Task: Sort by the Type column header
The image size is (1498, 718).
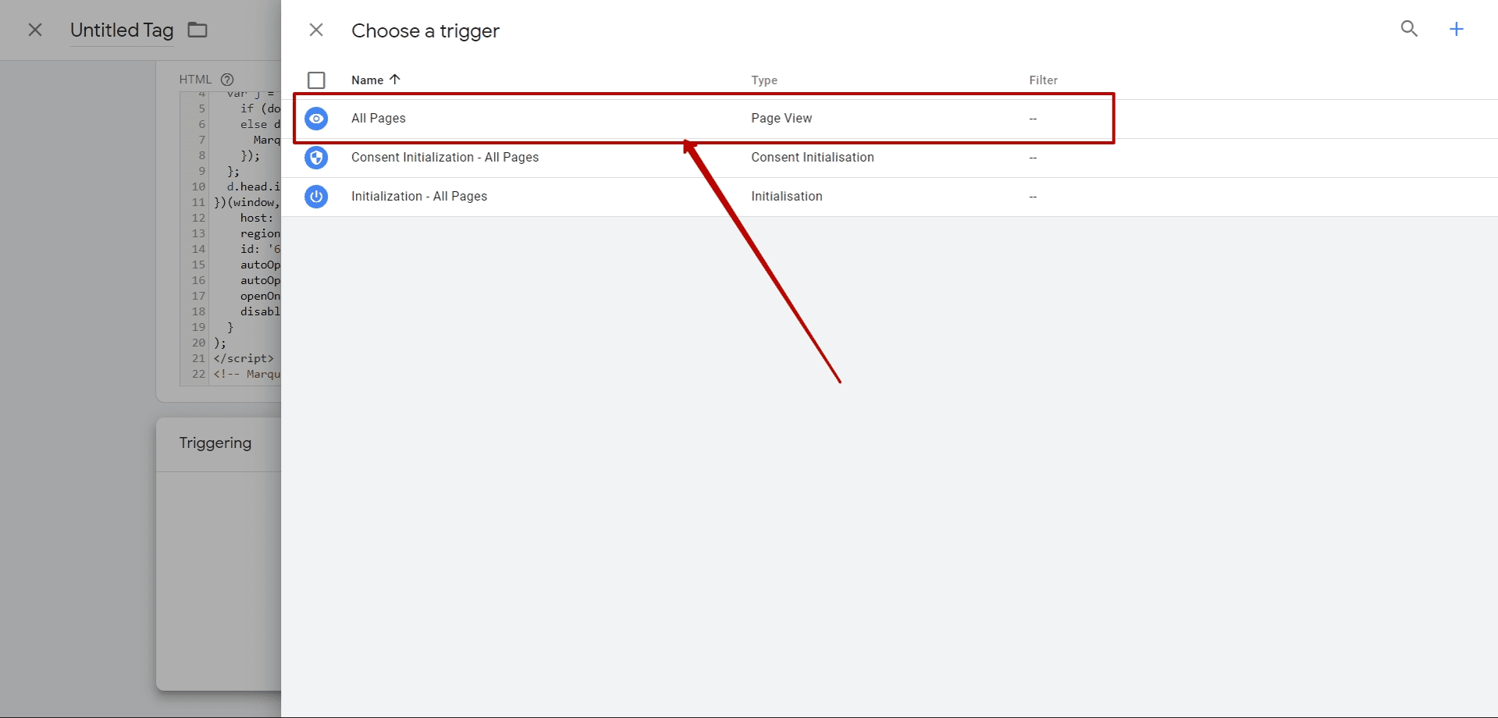Action: [x=764, y=80]
